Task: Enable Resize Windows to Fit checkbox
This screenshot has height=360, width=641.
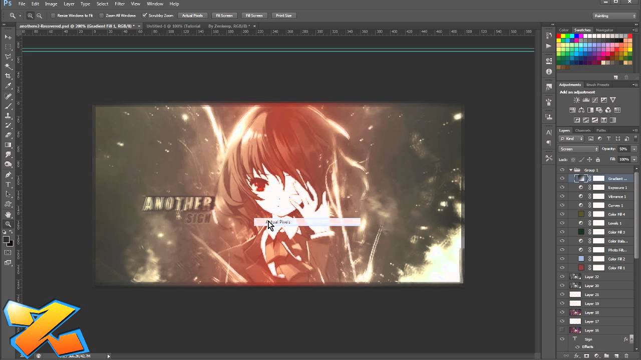Action: 53,15
